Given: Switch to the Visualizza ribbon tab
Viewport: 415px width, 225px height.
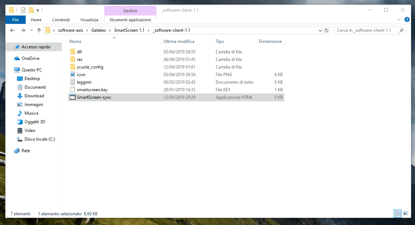Looking at the screenshot, I should 89,20.
